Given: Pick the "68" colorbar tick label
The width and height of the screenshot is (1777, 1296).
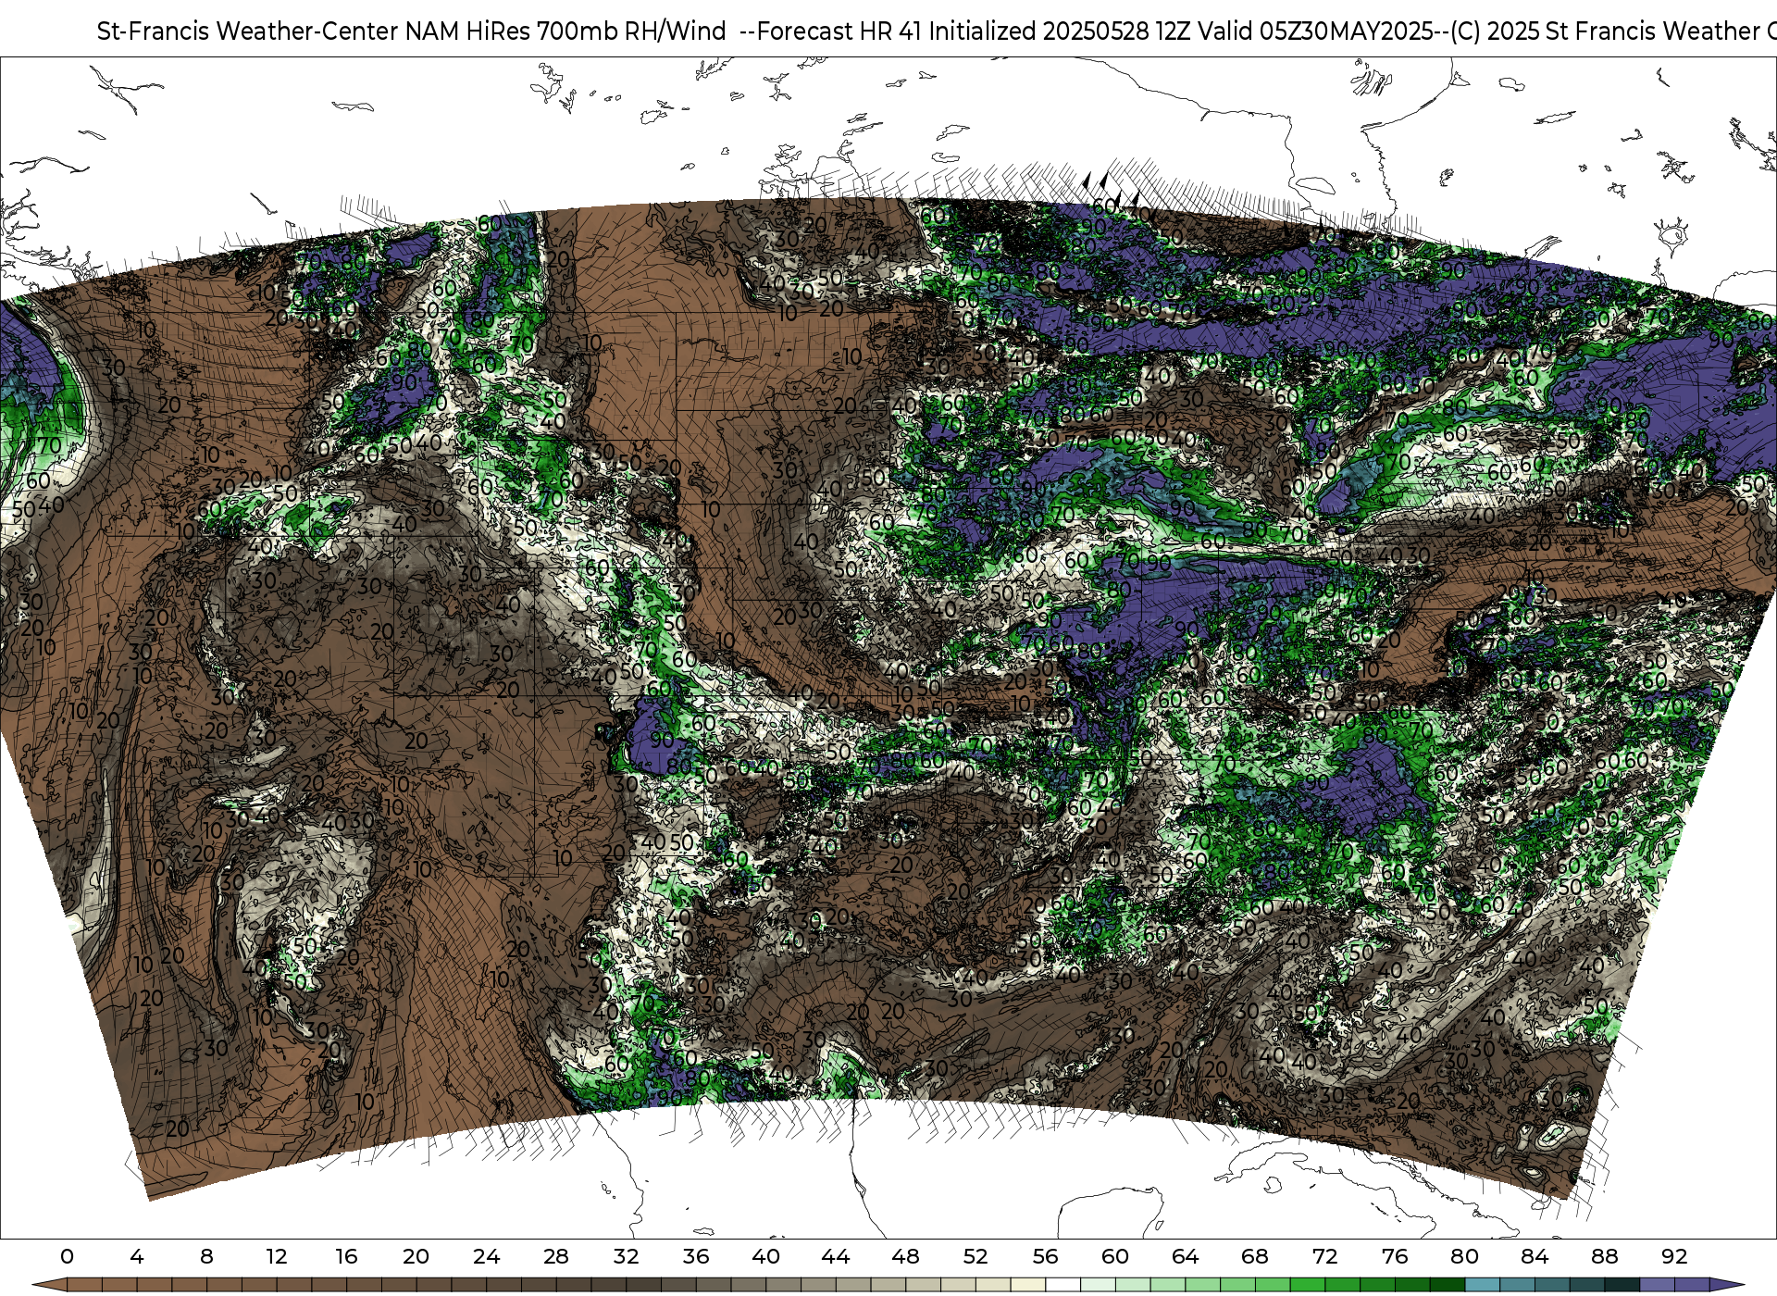Looking at the screenshot, I should pyautogui.click(x=1254, y=1256).
